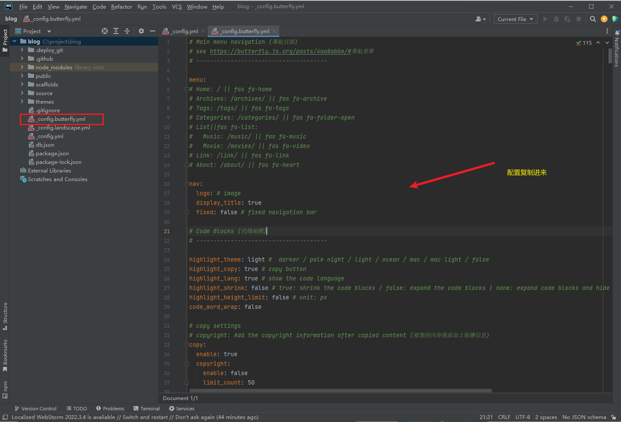Click the Run with Coverage icon
The image size is (621, 422).
point(568,19)
